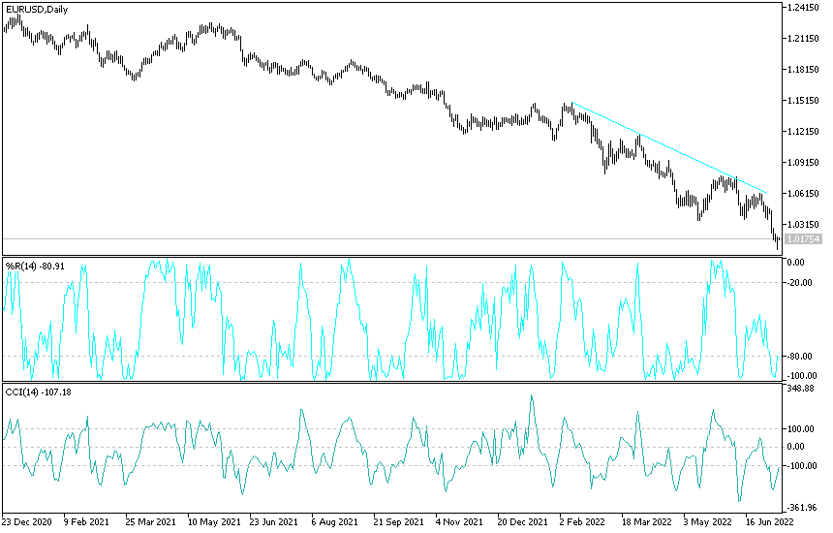Click the 1.15150 price scale label

(803, 101)
